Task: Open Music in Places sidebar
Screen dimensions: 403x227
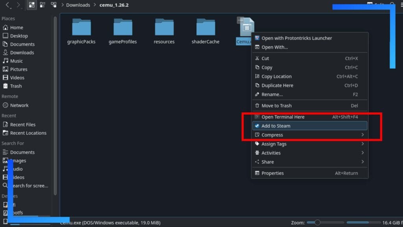Action: 16,61
